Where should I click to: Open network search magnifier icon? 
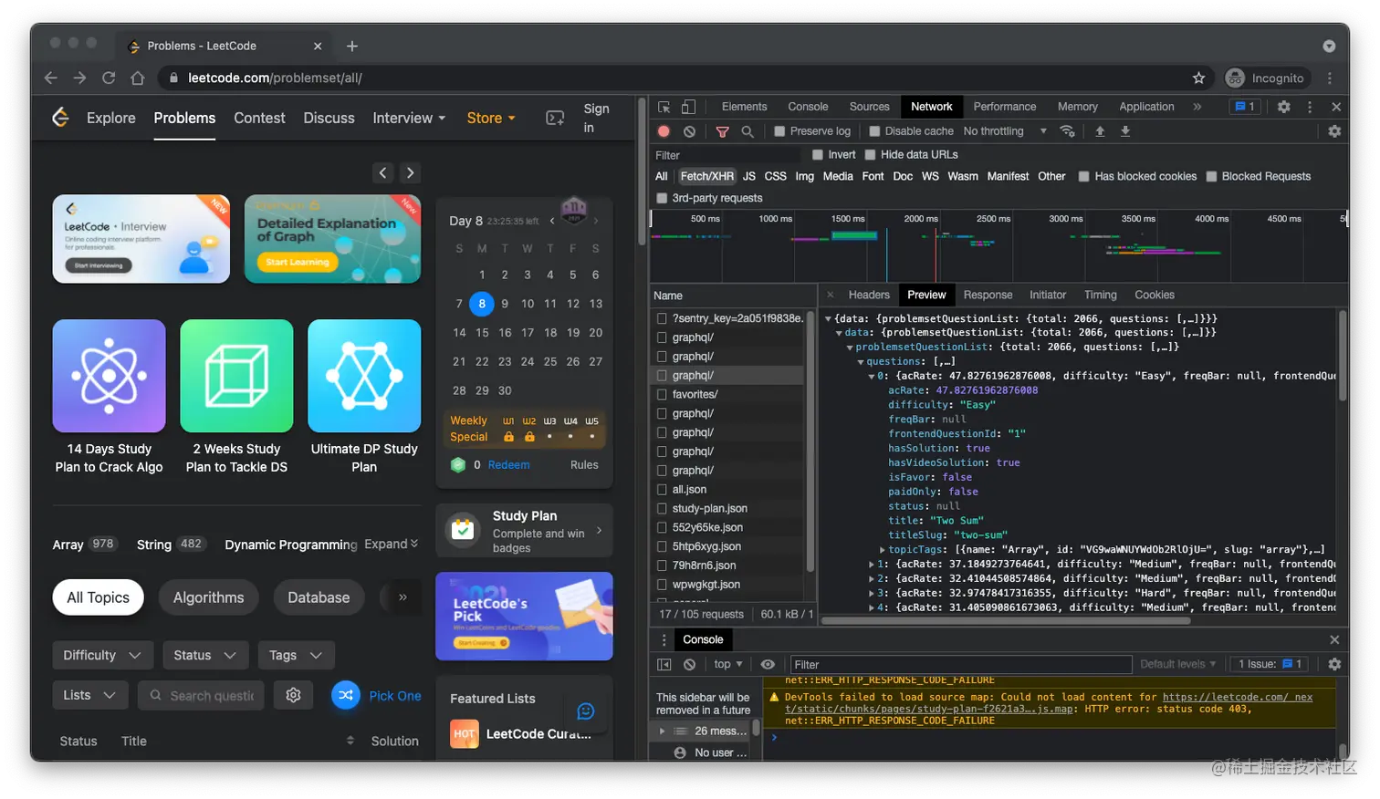click(747, 131)
